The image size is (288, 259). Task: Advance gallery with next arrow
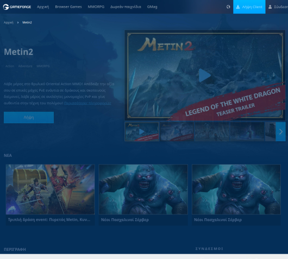point(280,131)
